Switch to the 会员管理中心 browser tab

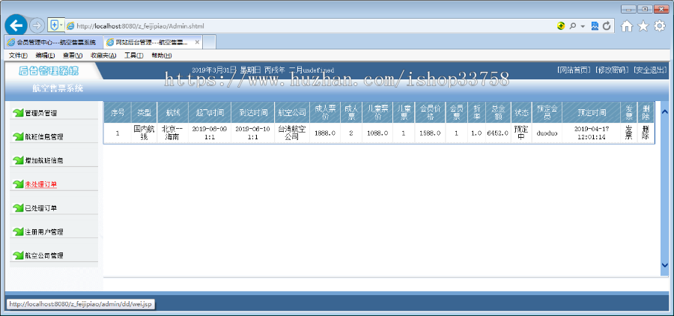click(x=54, y=43)
